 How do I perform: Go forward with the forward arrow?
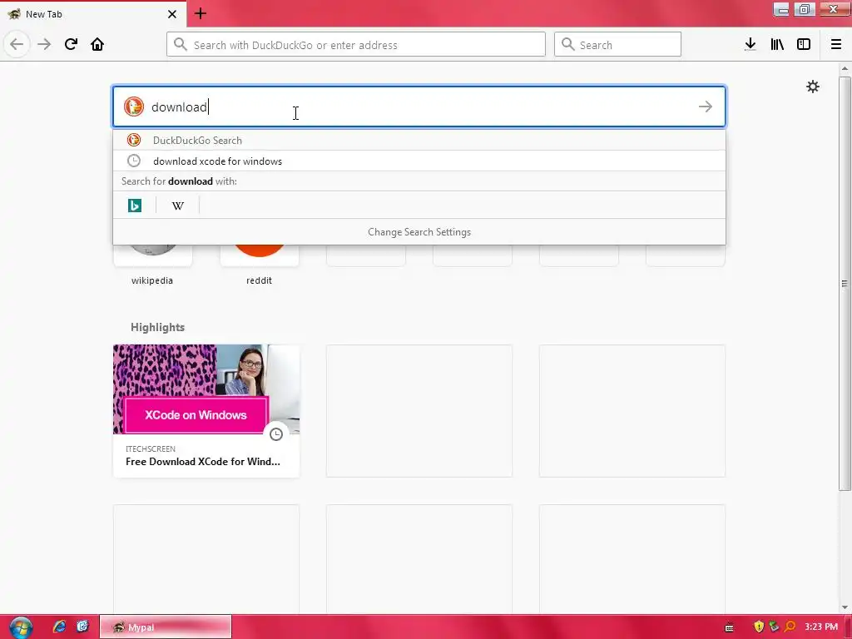[44, 44]
